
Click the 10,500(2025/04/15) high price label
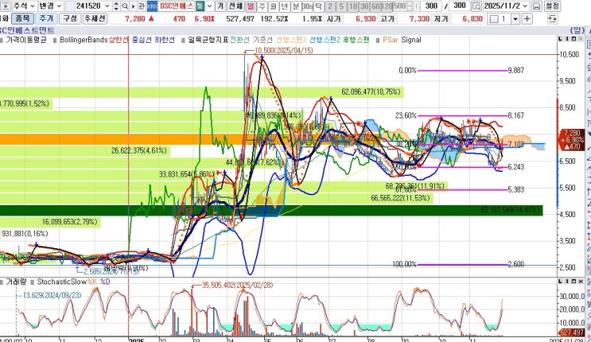click(284, 51)
